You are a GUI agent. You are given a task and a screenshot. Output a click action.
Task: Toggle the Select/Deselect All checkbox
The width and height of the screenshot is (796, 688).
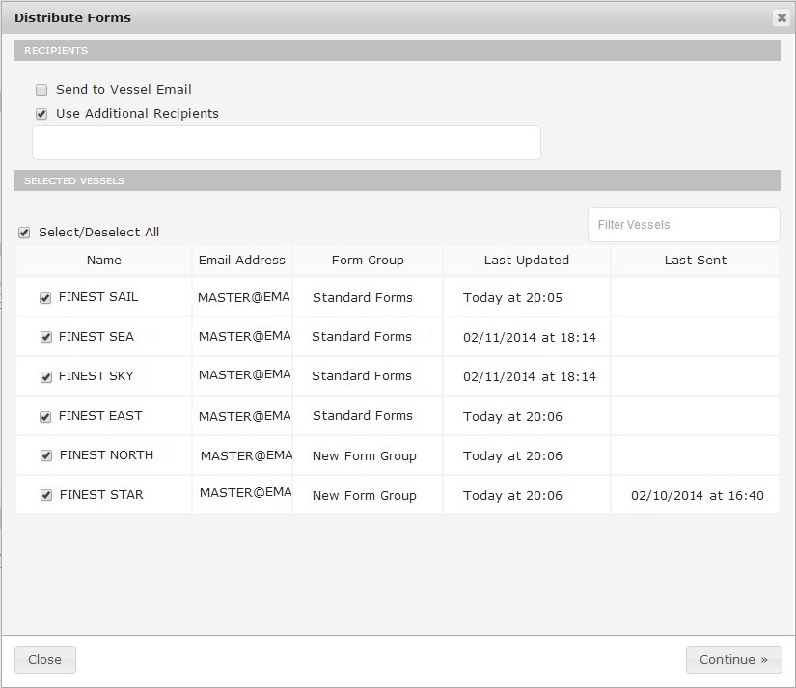tap(24, 232)
